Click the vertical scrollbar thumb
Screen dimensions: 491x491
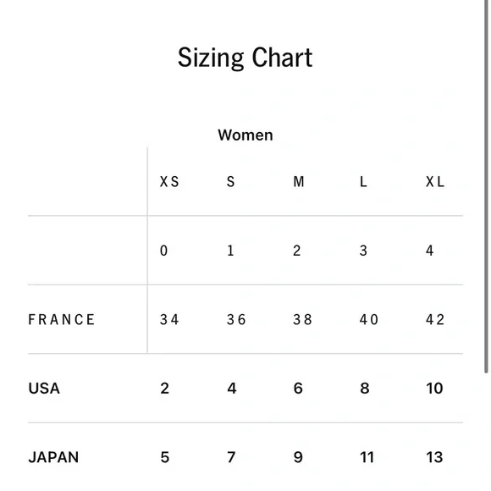(486, 186)
